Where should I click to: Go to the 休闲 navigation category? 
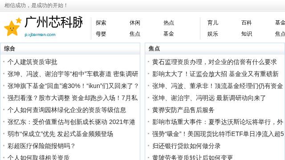[134, 23]
